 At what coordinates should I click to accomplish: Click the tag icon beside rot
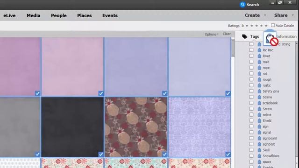[259, 74]
